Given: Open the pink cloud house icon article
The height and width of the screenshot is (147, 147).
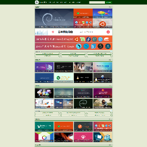Looking at the screenshot, I should pos(83,137).
